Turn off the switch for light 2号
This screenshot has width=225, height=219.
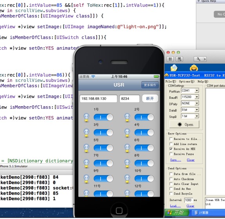[x=144, y=118]
